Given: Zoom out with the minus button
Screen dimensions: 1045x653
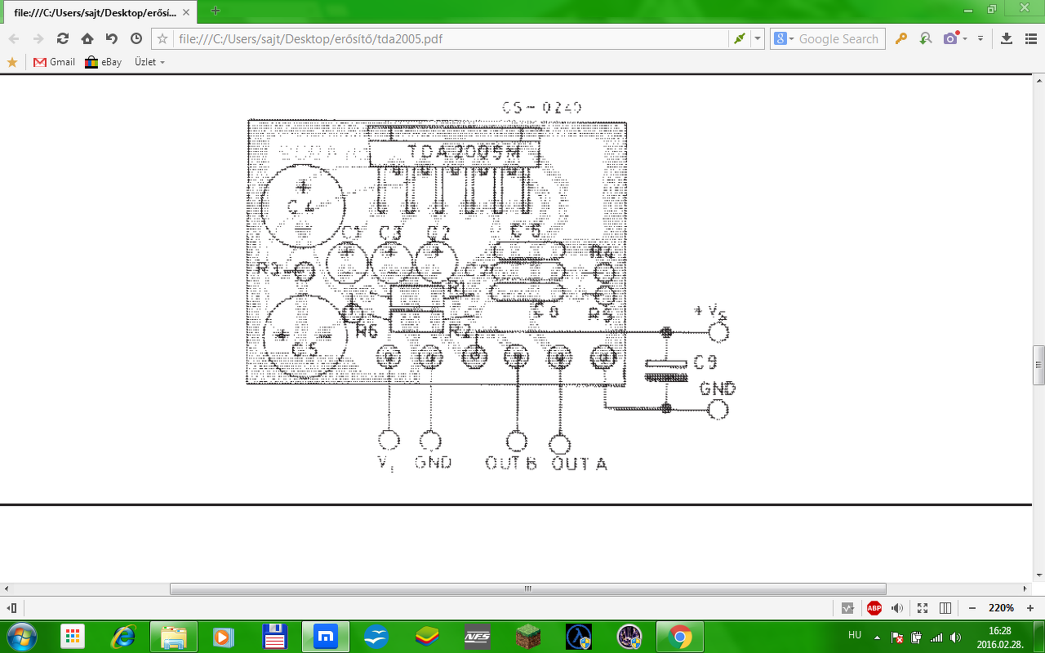Looking at the screenshot, I should point(972,608).
